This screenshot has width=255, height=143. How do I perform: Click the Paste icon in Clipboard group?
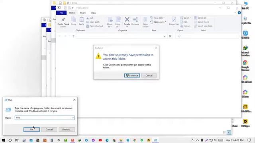click(x=81, y=21)
